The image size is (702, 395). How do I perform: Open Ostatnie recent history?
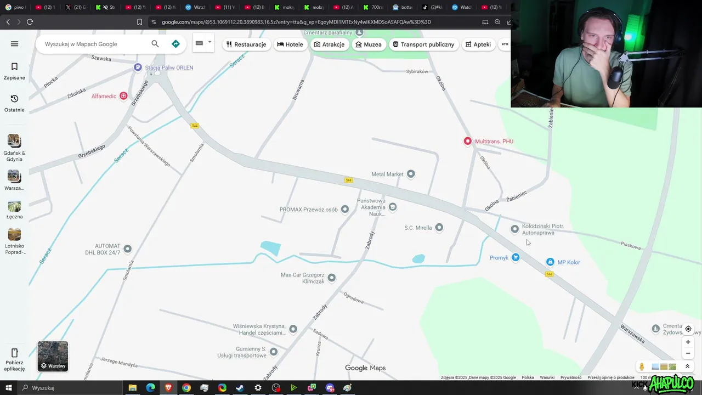14,103
